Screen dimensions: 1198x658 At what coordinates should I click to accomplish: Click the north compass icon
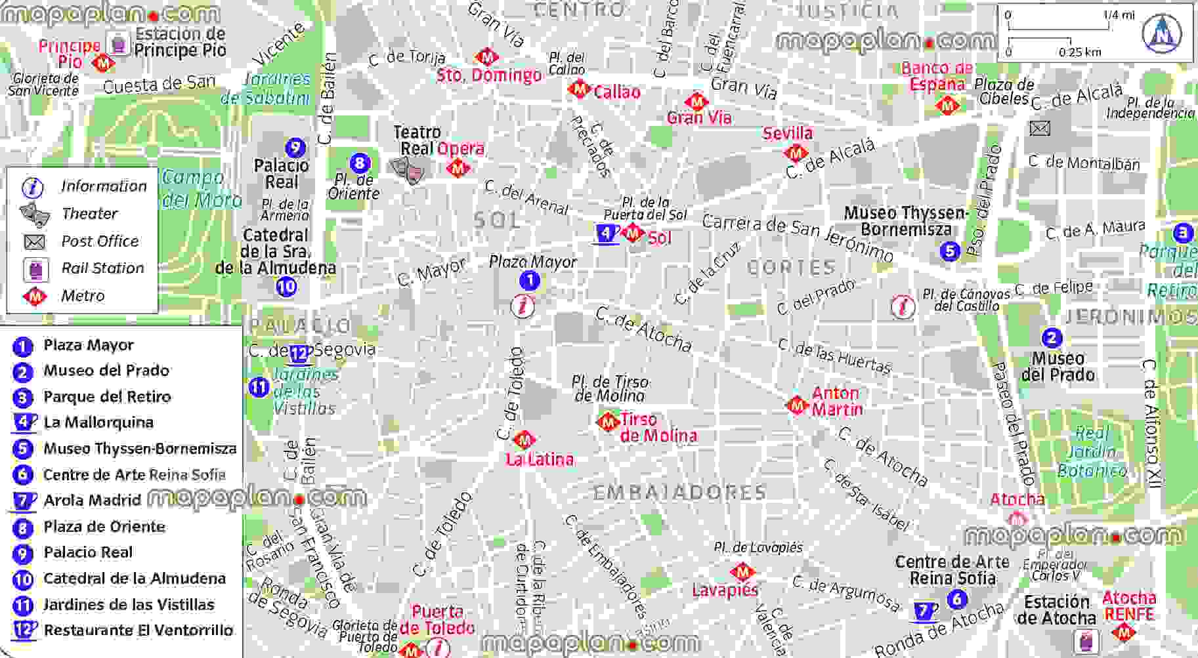[x=1162, y=32]
